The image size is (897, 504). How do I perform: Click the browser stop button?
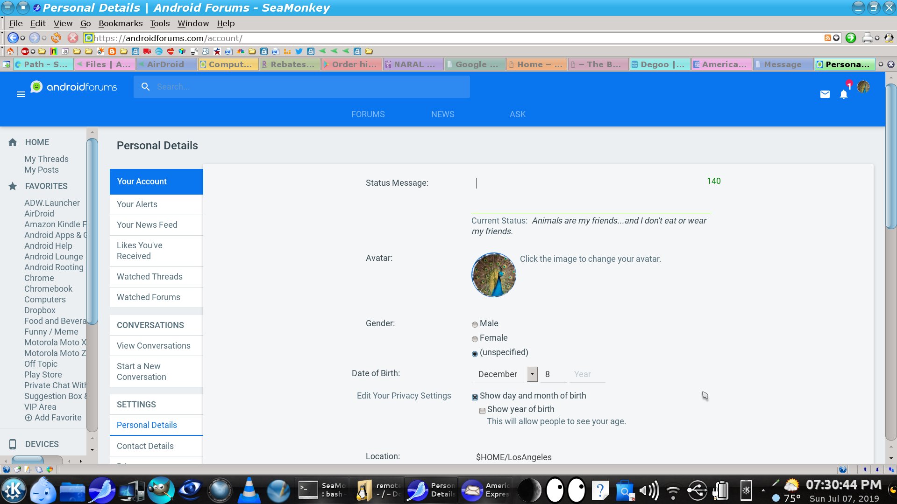tap(73, 38)
